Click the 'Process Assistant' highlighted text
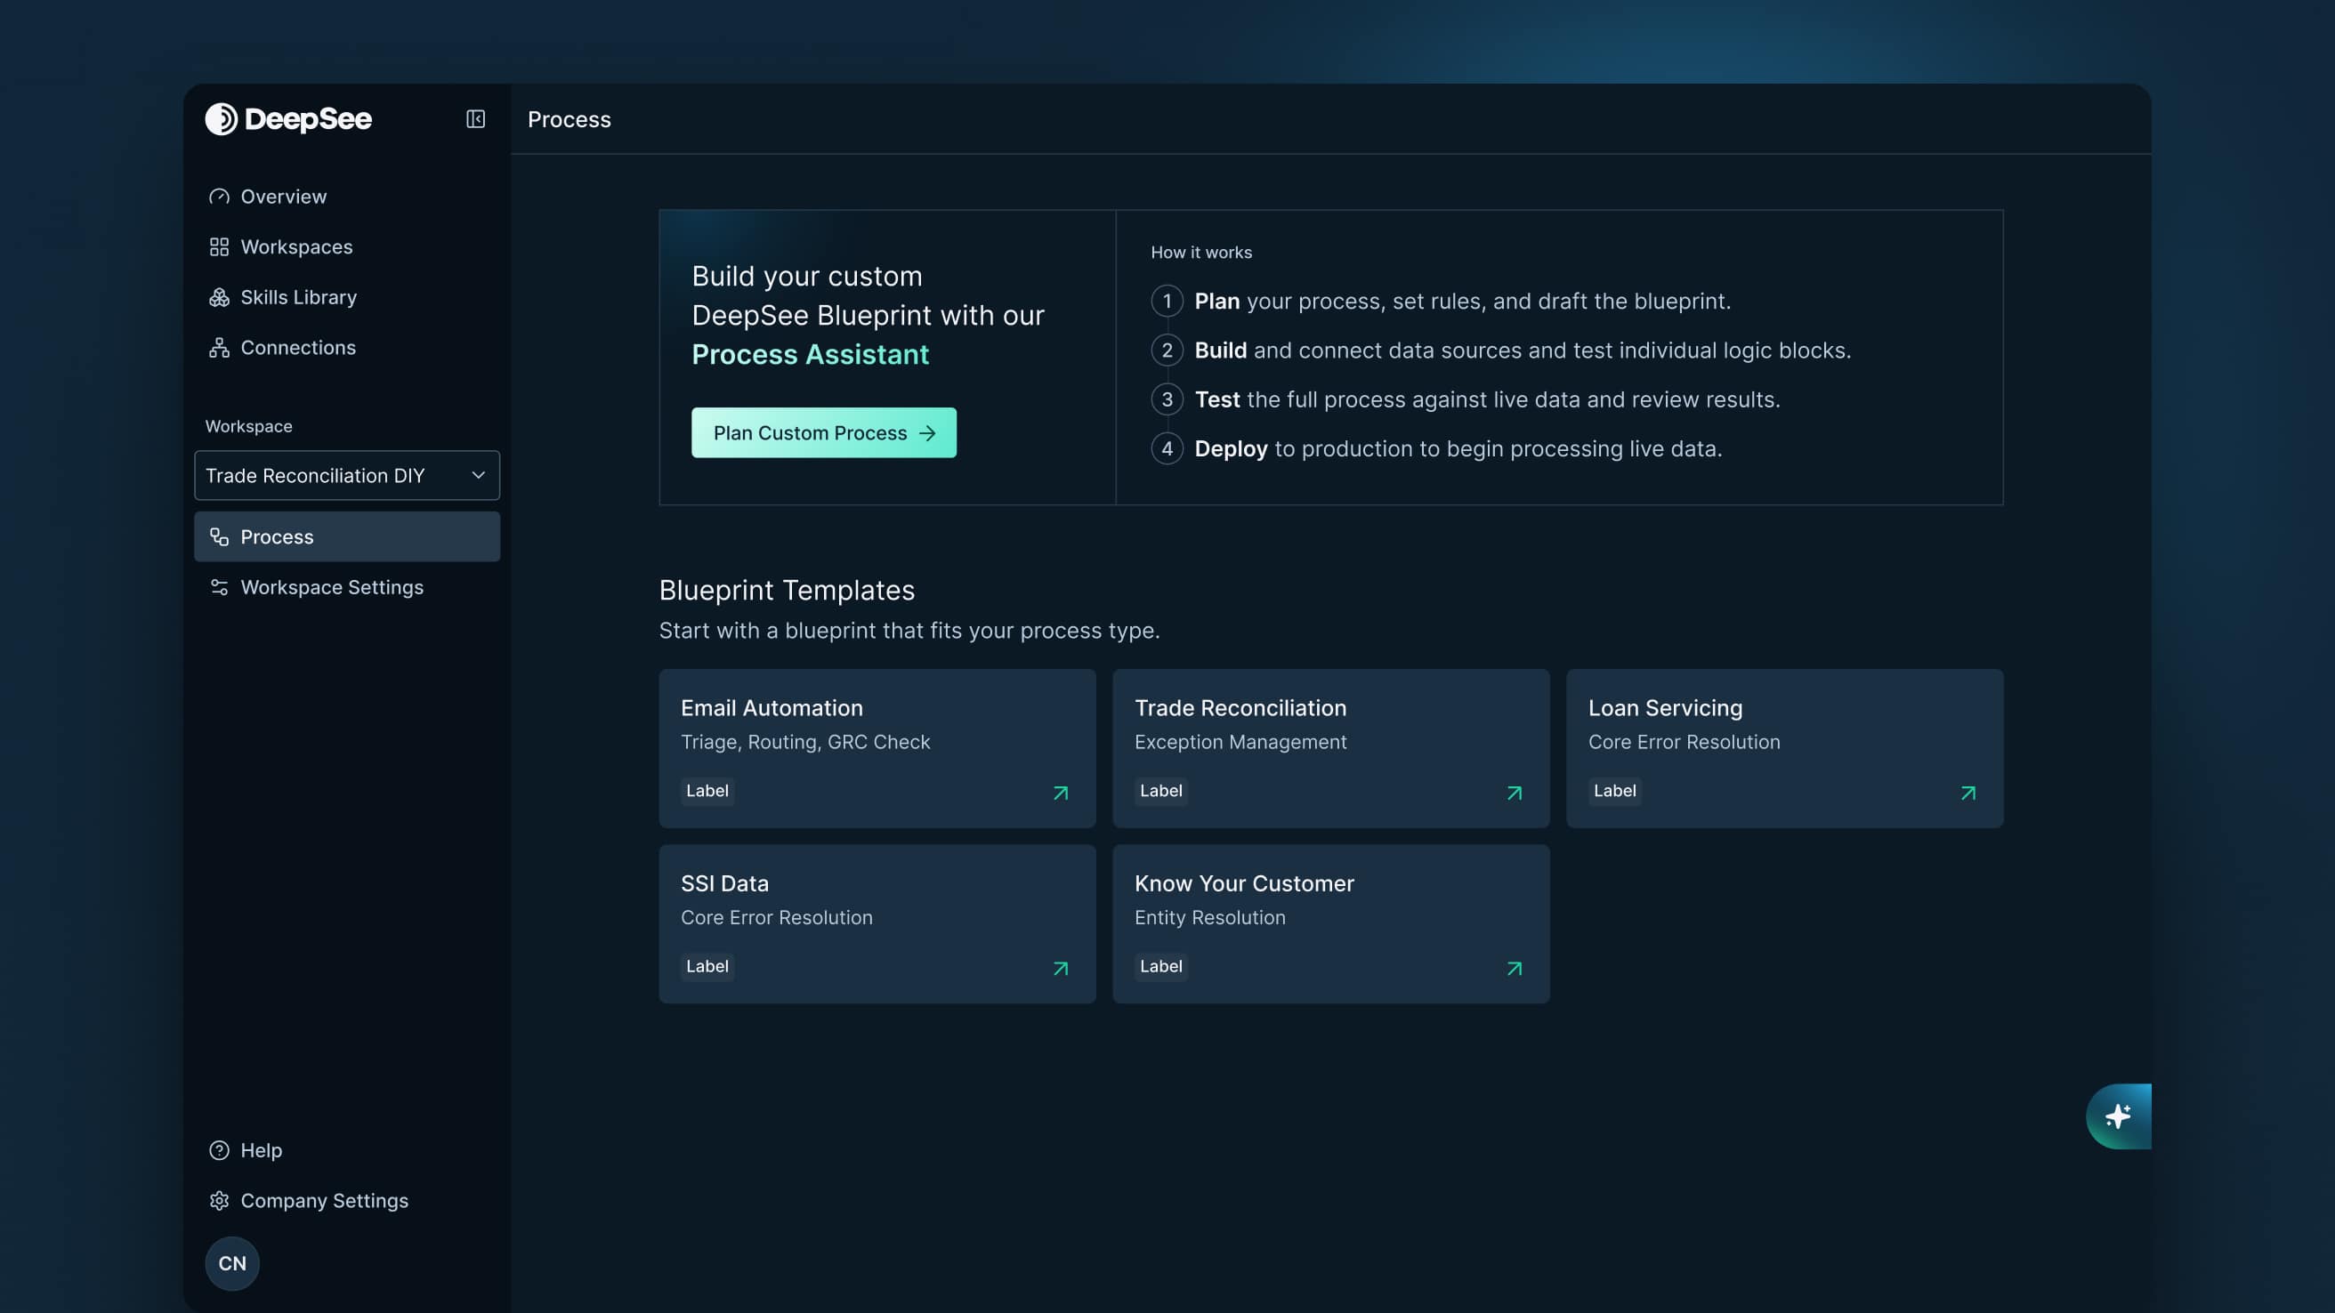2335x1313 pixels. pos(811,354)
